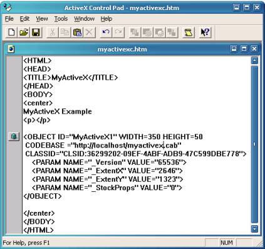Open the Window menu
265x249 pixels.
pos(85,19)
